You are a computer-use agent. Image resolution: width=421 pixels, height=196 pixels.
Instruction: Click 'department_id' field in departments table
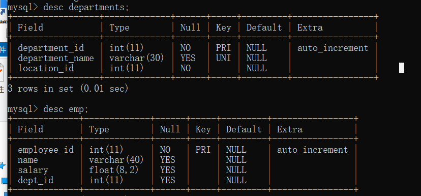pos(51,48)
